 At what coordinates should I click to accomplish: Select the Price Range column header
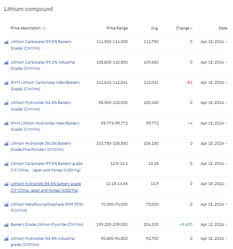pos(117,28)
